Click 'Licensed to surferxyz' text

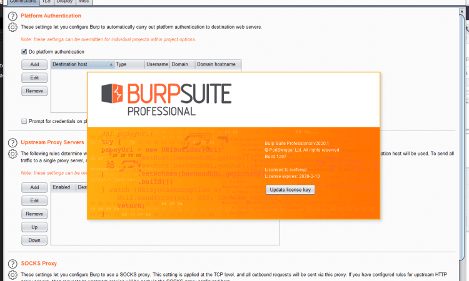[x=286, y=170]
